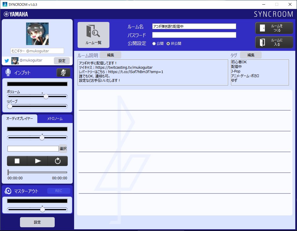Click the アニメ・ゲーム・ボカロ tag
Screen dimensions: 297x231
pos(245,76)
